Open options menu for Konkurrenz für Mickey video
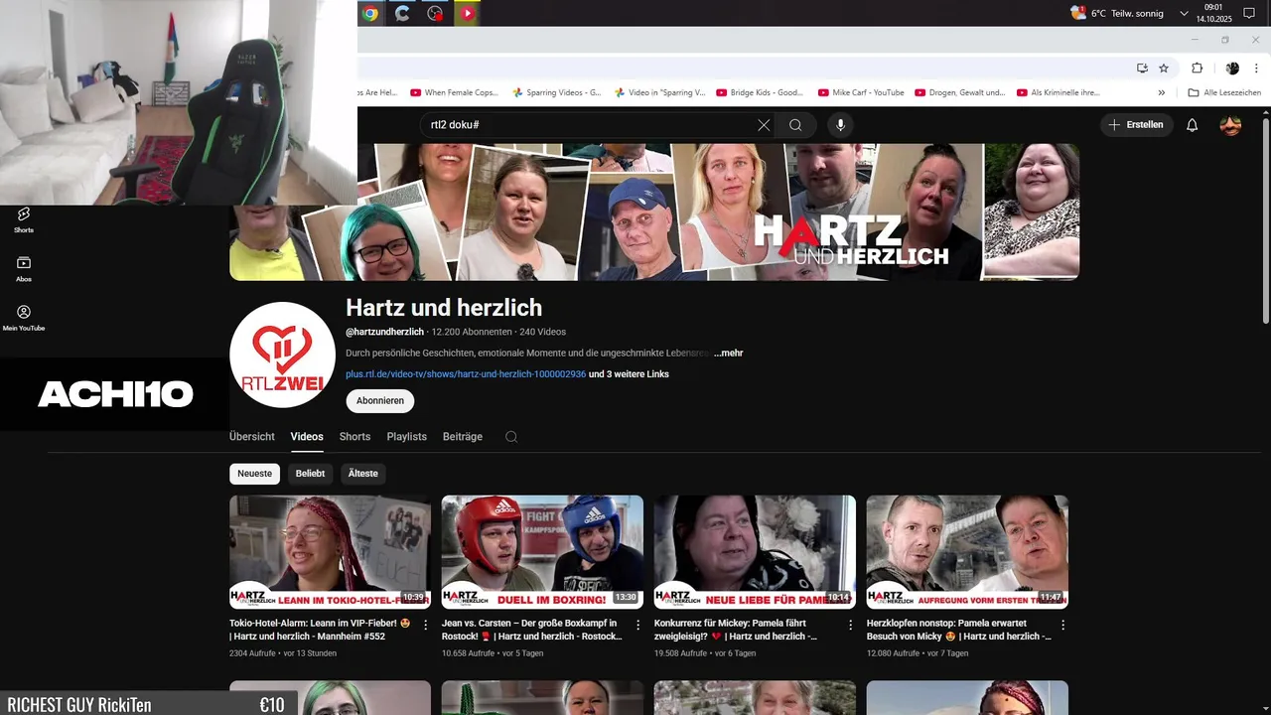Screen dimensions: 1271x715 click(x=851, y=625)
